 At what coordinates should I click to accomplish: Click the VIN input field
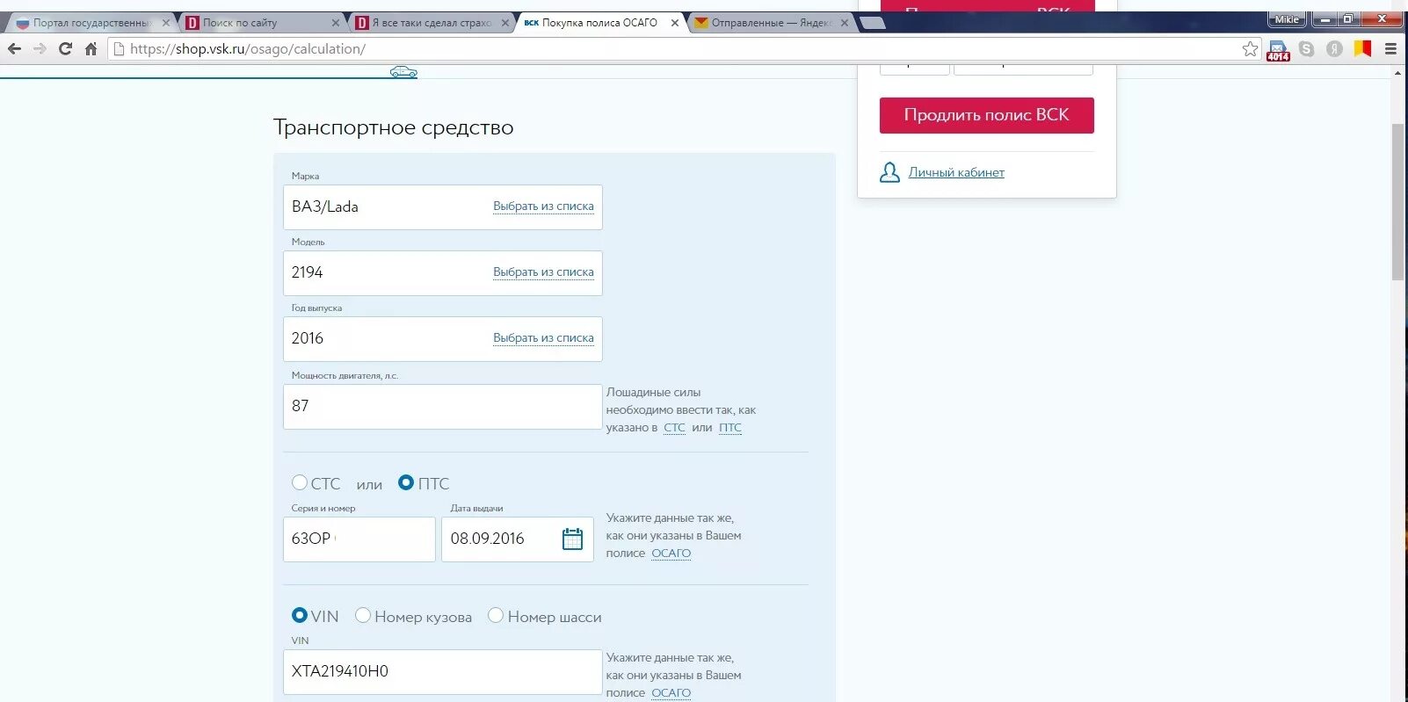coord(443,672)
